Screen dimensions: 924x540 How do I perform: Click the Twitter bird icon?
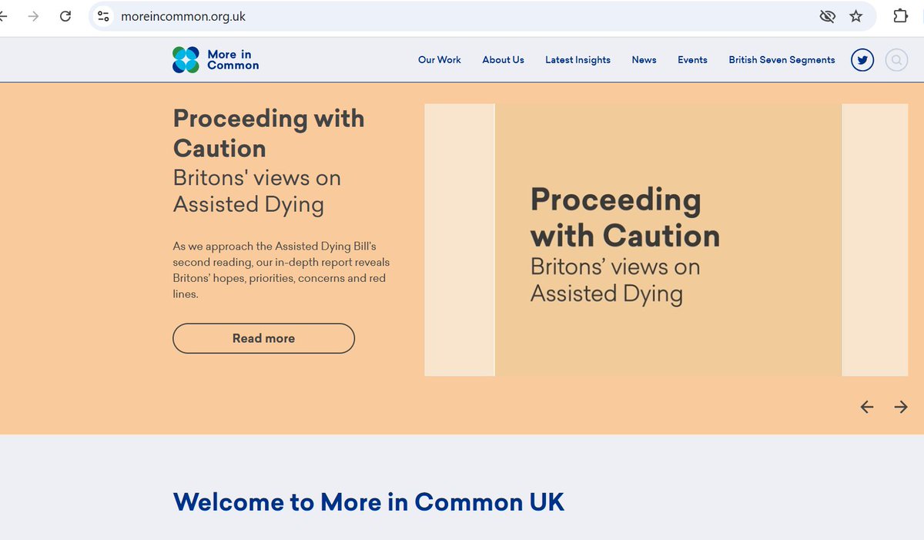tap(862, 60)
